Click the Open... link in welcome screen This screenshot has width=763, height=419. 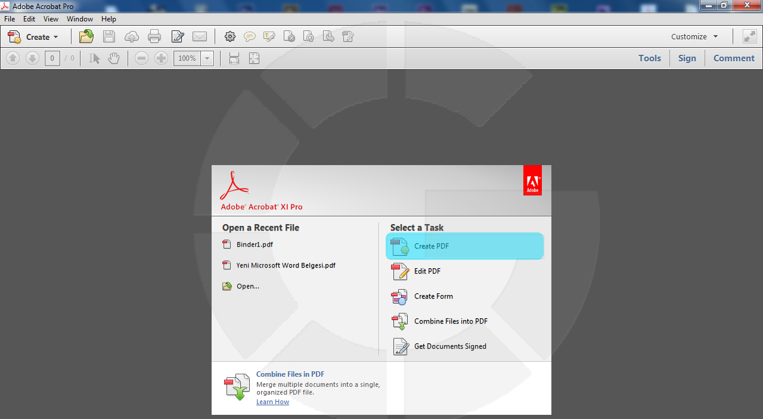(241, 286)
